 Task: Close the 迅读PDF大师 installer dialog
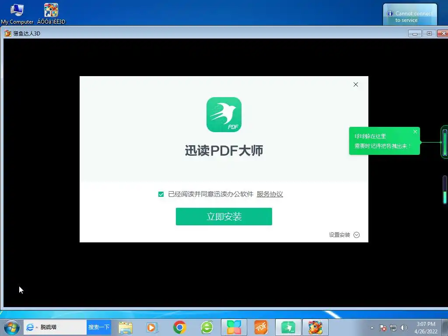(x=355, y=84)
